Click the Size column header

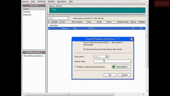click(92, 22)
